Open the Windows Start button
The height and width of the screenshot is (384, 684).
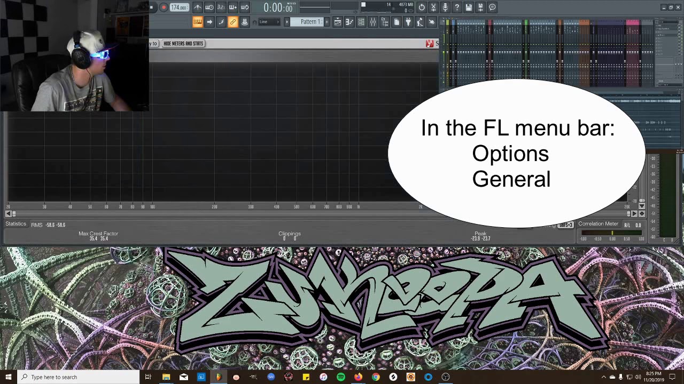[x=9, y=377]
